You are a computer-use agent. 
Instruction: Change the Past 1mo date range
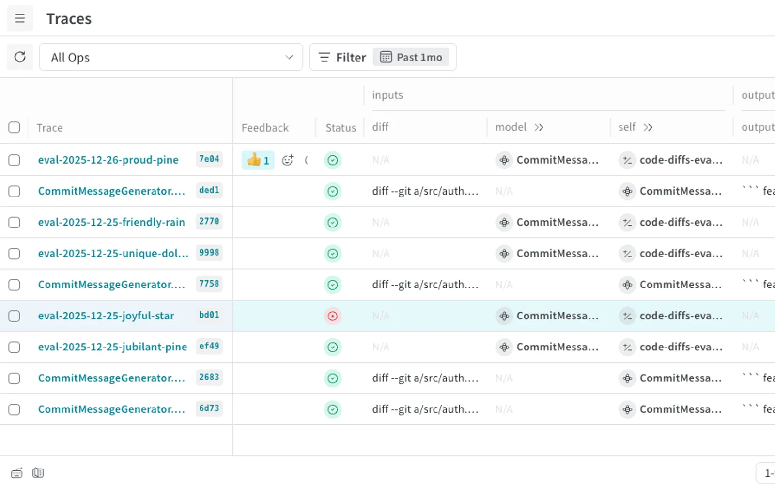(x=411, y=57)
